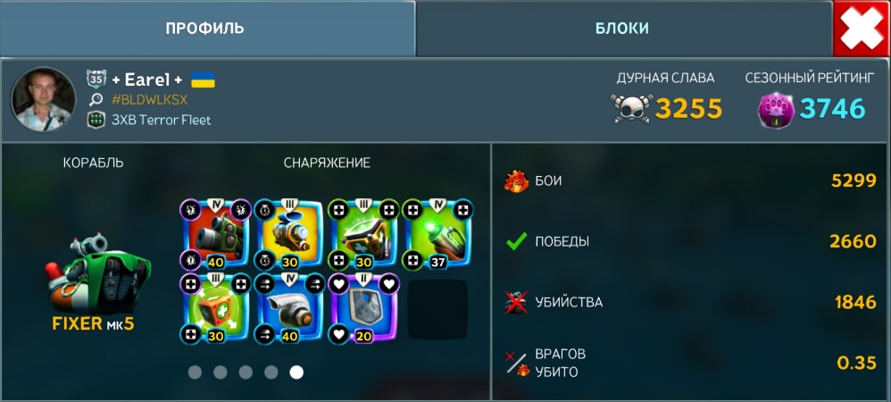Click the skull Infamy icon
Image resolution: width=891 pixels, height=402 pixels.
click(x=630, y=109)
